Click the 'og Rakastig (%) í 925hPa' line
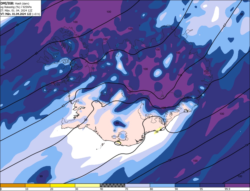This screenshot has width=250, height=191. (16, 7)
